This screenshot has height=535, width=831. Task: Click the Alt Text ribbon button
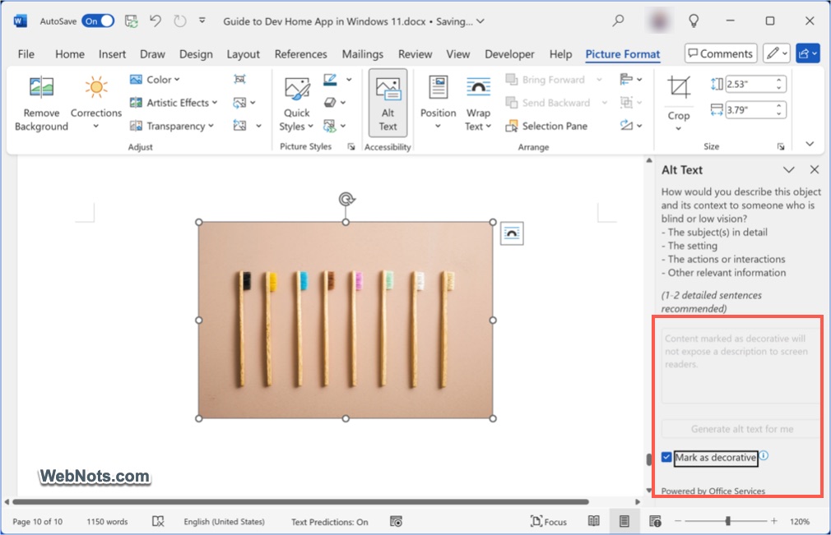click(x=388, y=104)
